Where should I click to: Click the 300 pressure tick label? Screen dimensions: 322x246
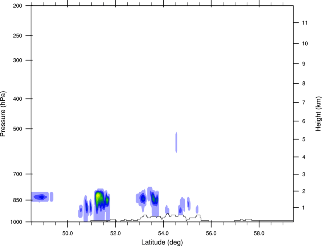click(x=17, y=60)
